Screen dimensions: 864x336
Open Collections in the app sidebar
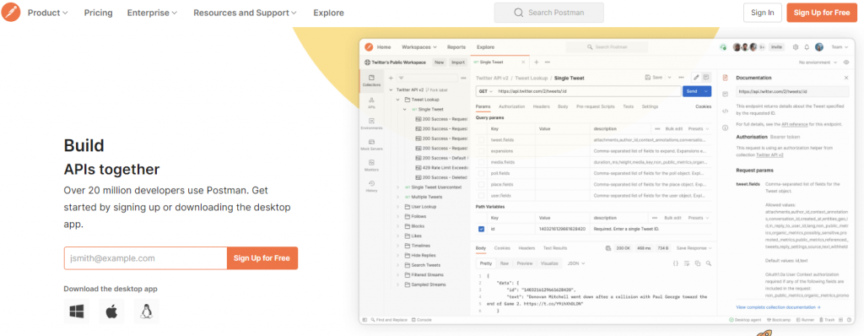coord(371,80)
